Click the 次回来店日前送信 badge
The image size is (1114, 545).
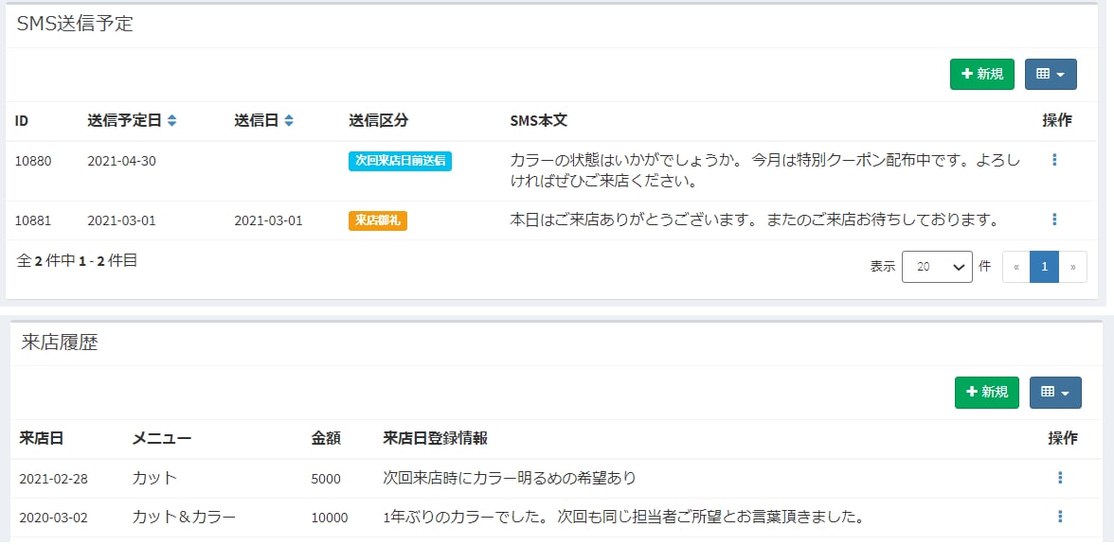pyautogui.click(x=400, y=161)
